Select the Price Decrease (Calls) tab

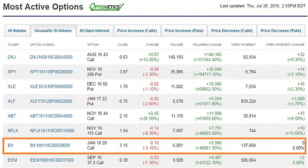[232, 31]
